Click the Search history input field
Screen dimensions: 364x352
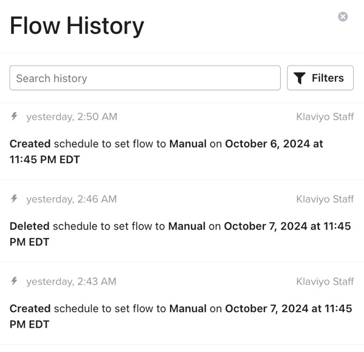point(145,78)
